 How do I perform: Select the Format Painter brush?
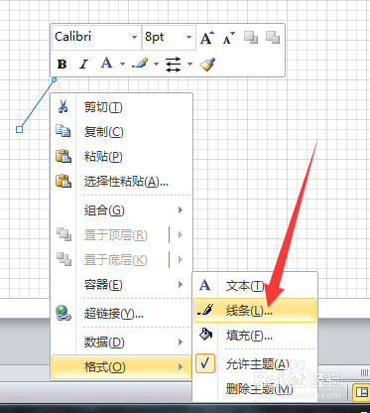(x=207, y=64)
